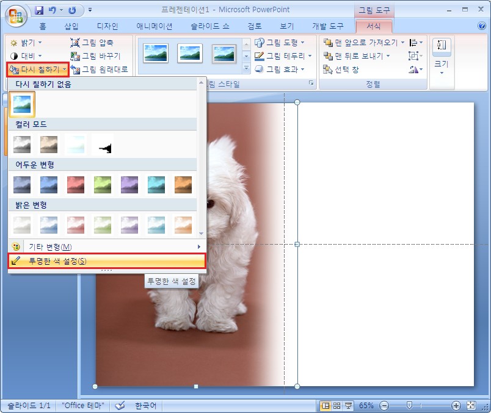491x413 pixels.
Task: Open the 밝기 brightness dropdown
Action: (26, 43)
